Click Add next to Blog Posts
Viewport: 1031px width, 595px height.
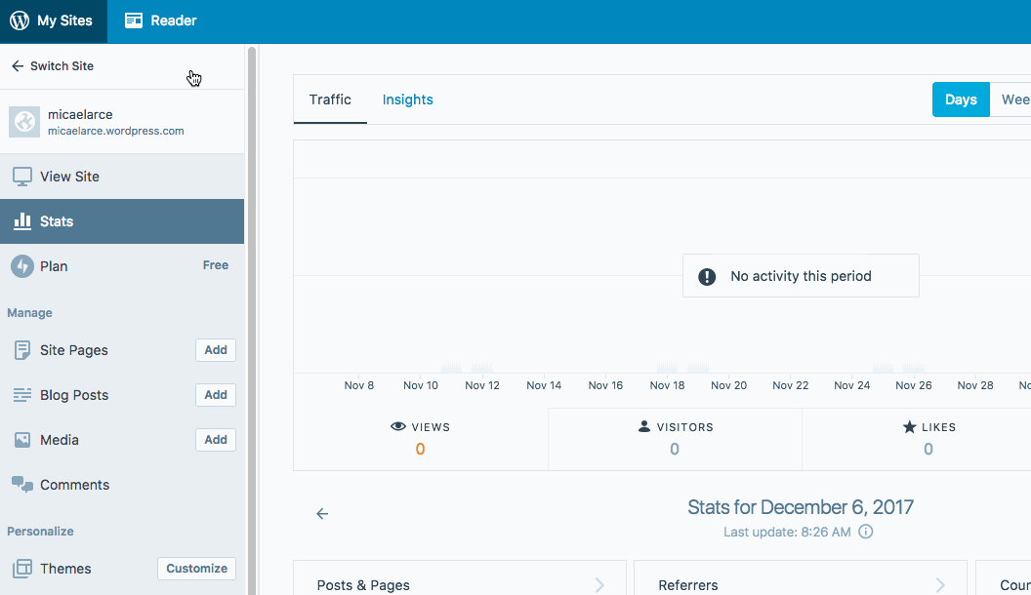tap(215, 395)
